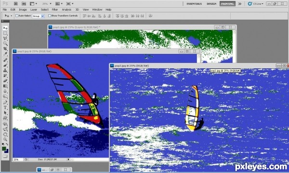The image size is (289, 173).
Task: Select the Custom Shape tool
Action: [x=5, y=118]
